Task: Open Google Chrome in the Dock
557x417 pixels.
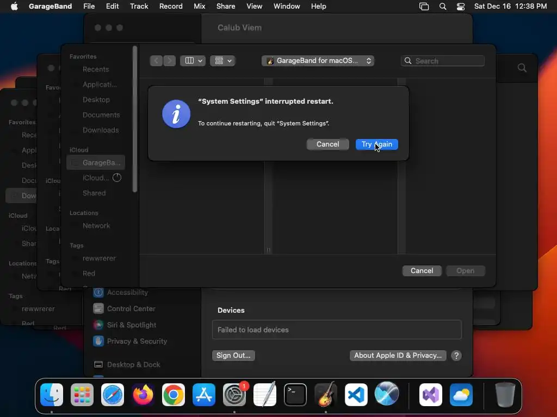Action: coord(174,395)
